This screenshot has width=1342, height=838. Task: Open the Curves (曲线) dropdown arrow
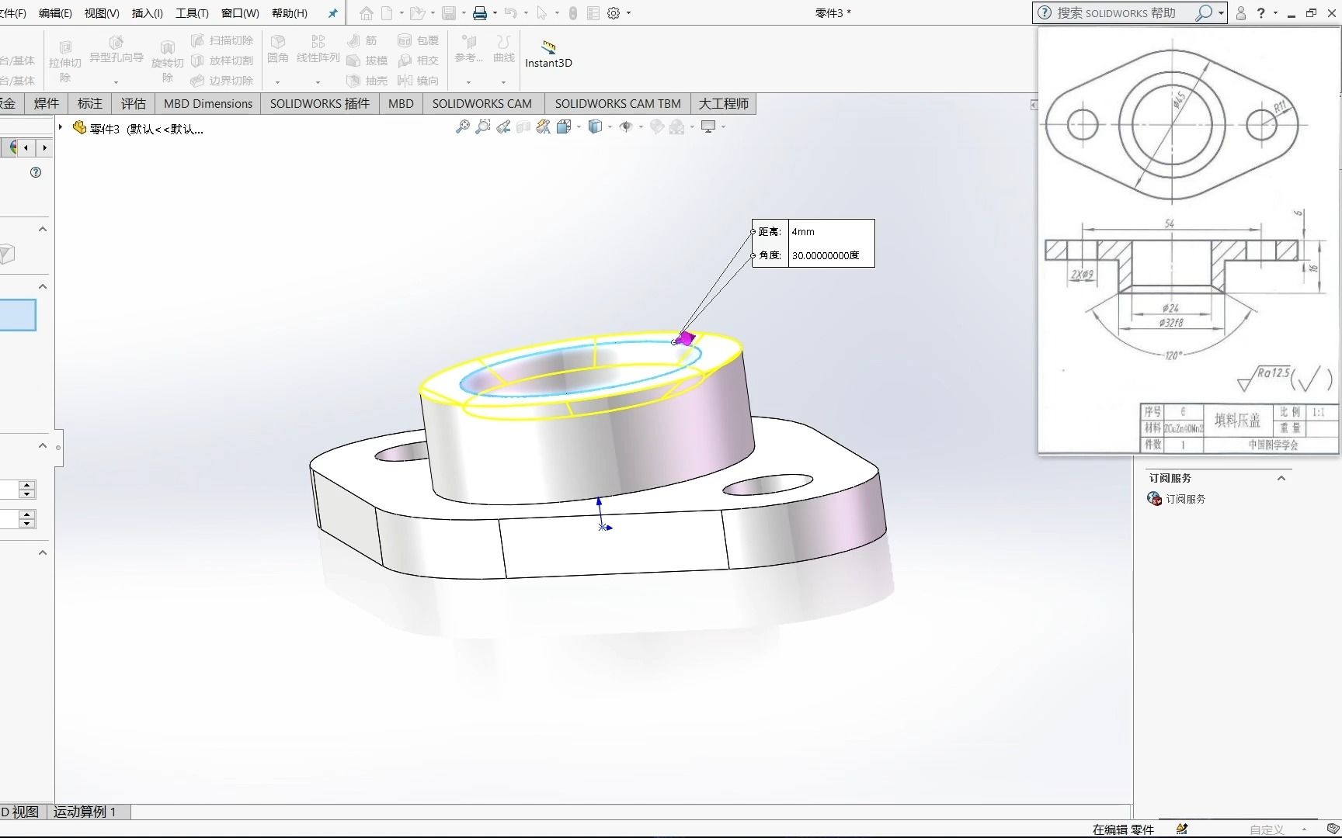[x=503, y=82]
